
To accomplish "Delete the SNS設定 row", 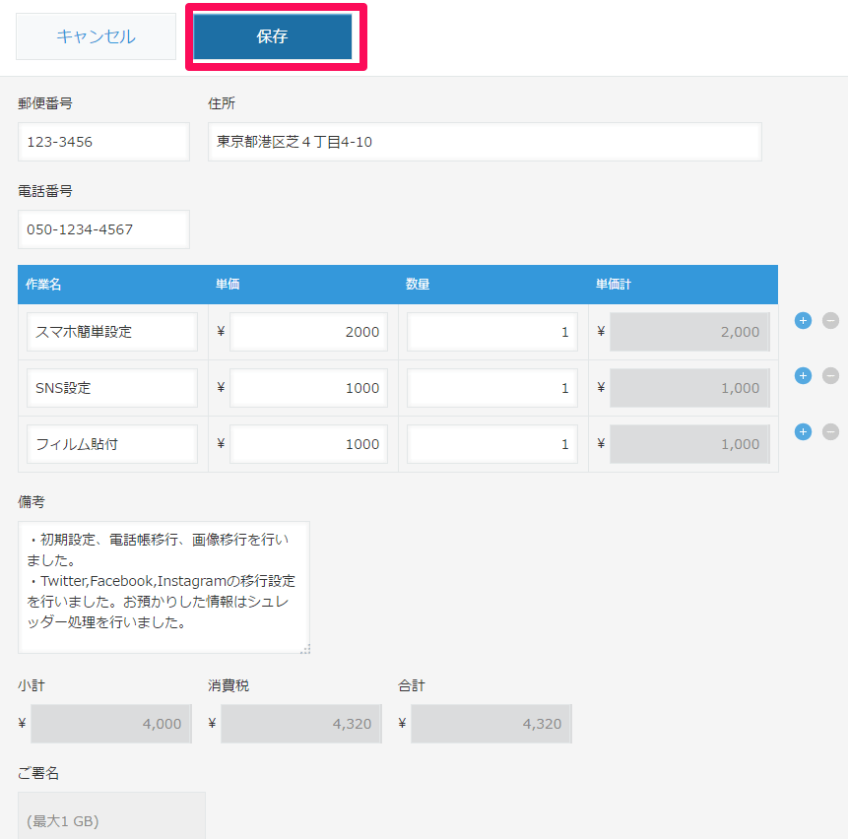I will click(x=830, y=375).
